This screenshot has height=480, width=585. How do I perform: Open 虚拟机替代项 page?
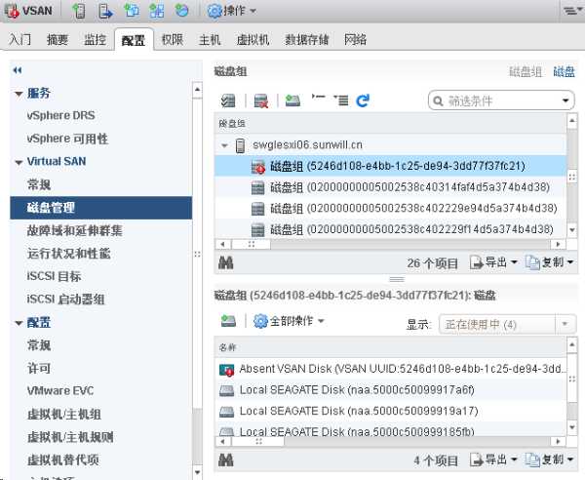[x=62, y=460]
